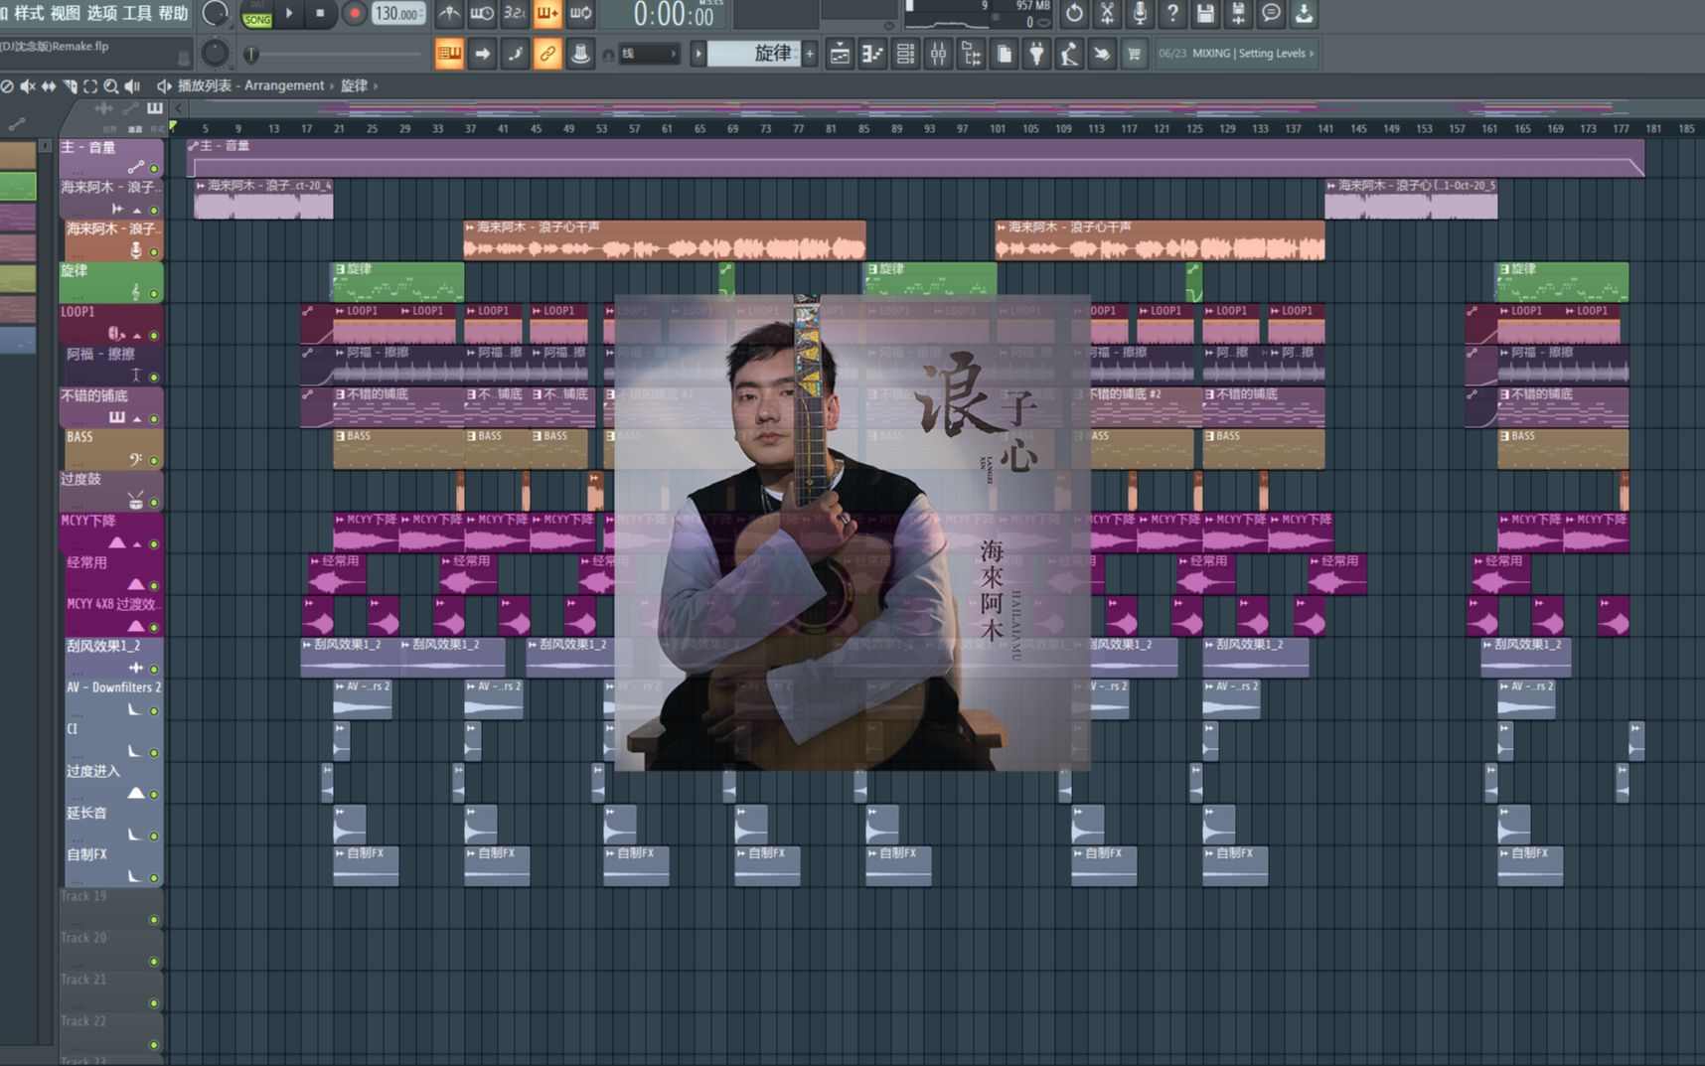1705x1066 pixels.
Task: Select the mute tool in playlist toolbar
Action: pos(28,86)
